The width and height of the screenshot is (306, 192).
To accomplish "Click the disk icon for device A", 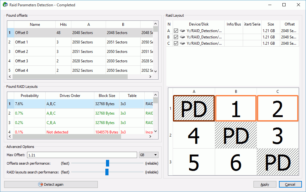I will click(182, 31).
